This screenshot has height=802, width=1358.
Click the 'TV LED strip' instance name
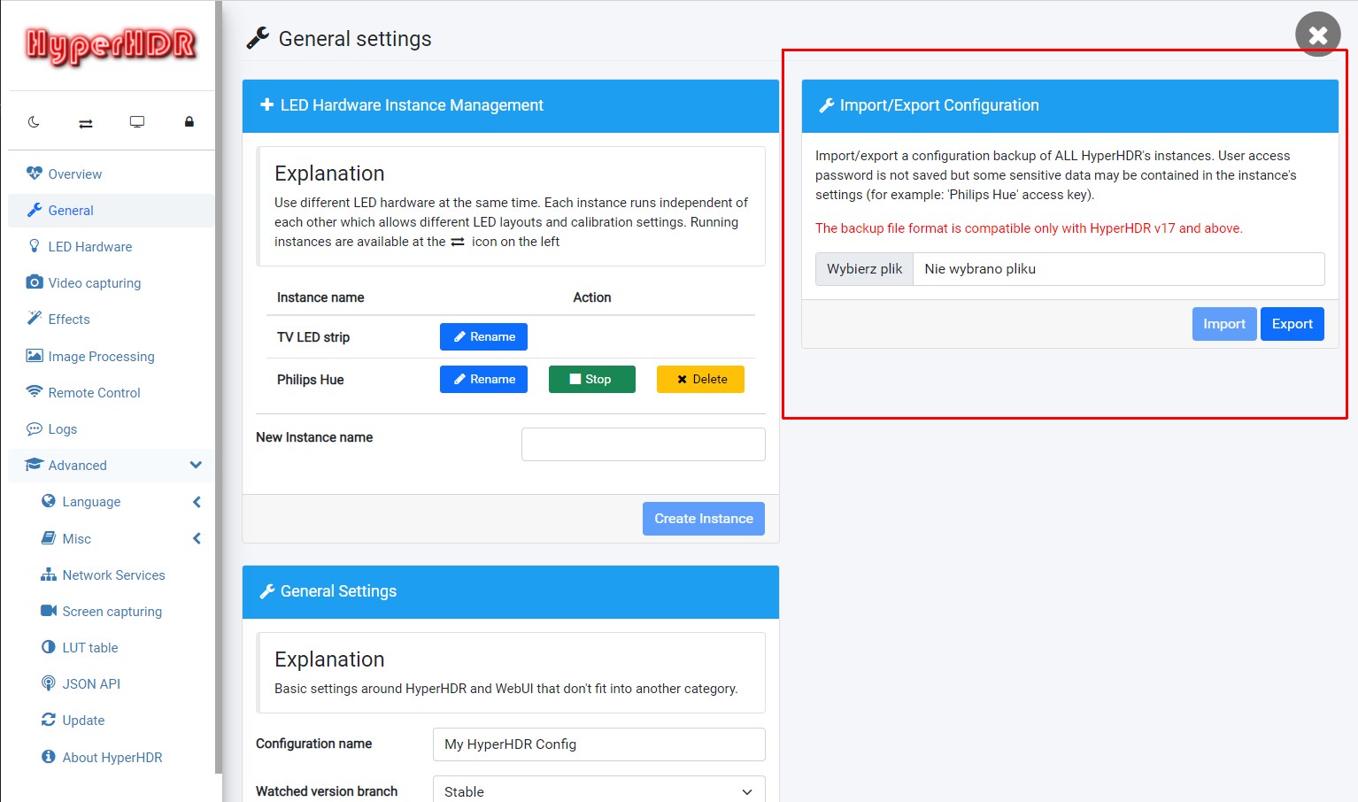tap(313, 337)
